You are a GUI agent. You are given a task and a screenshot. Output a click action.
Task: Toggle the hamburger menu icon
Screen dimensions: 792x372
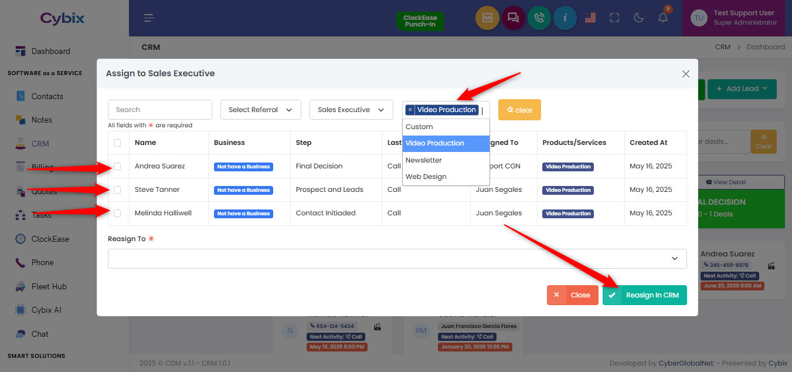click(x=149, y=18)
